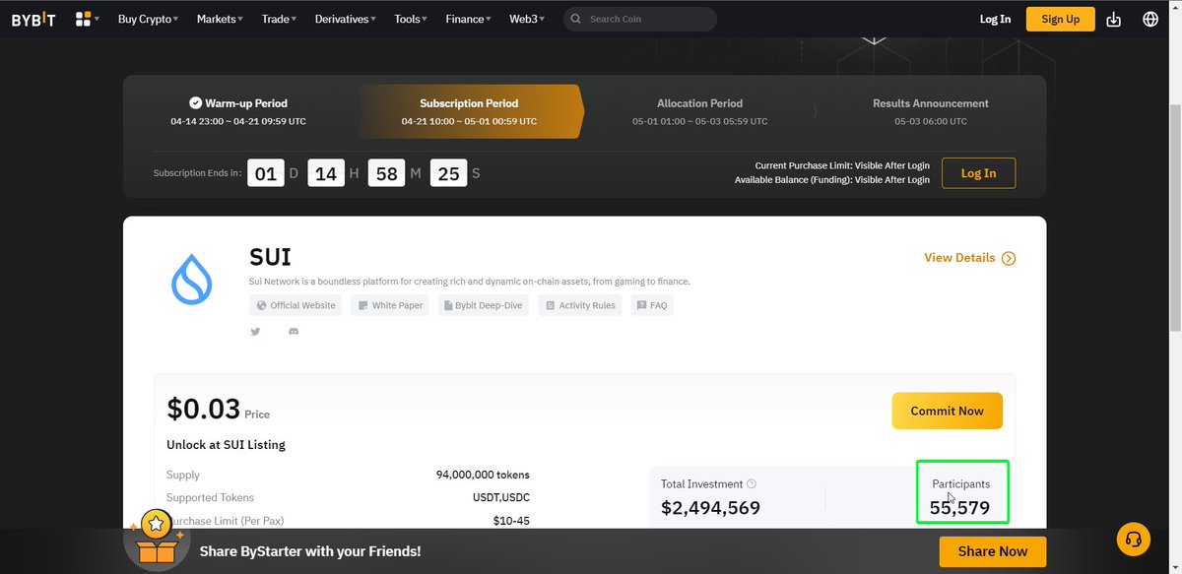Click the countdown seconds box showing 25
The image size is (1182, 574).
[448, 173]
